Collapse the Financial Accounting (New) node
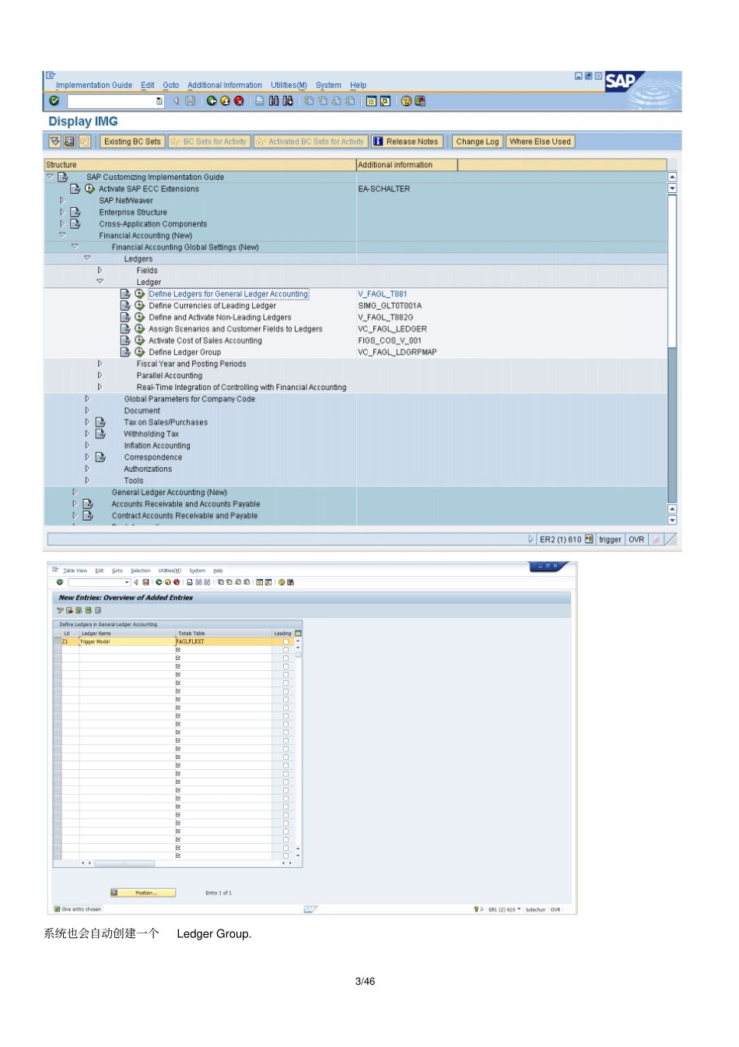The height and width of the screenshot is (1047, 739). pos(62,235)
